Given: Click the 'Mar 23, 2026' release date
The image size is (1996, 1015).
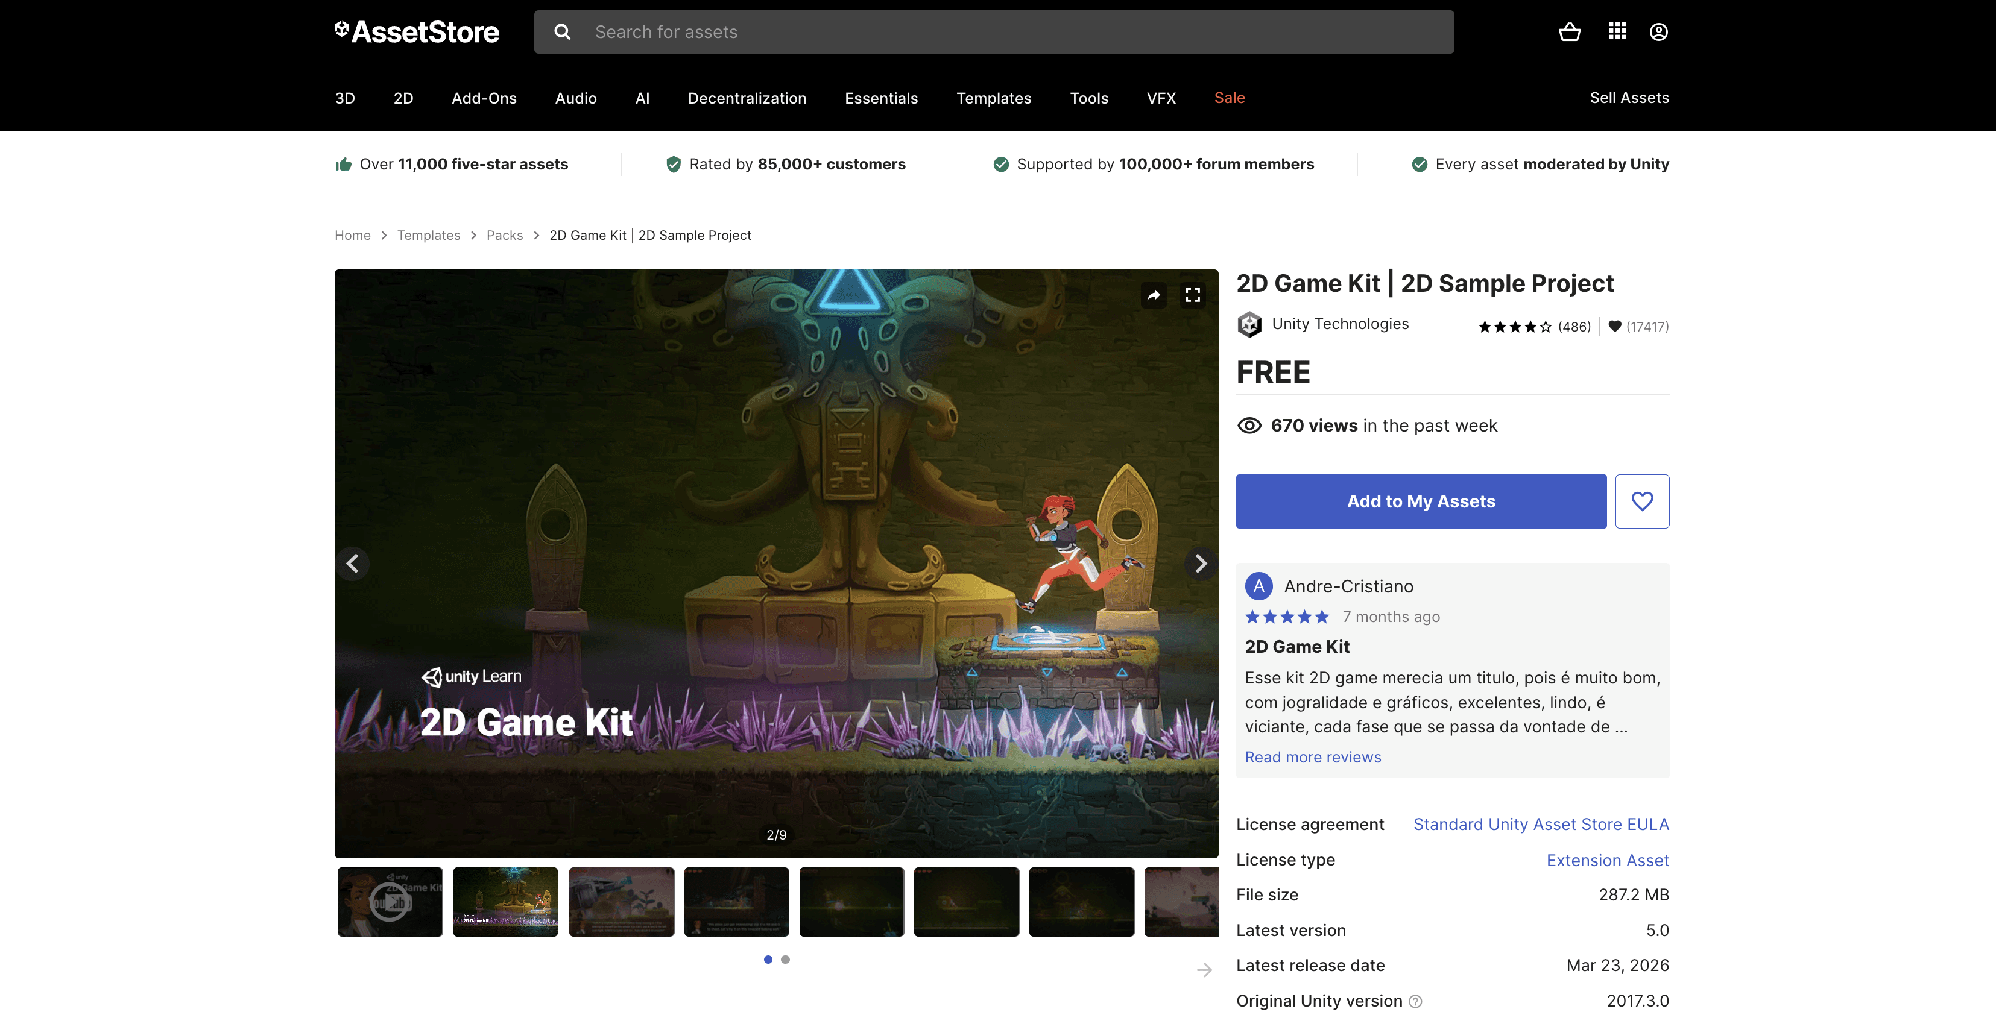Looking at the screenshot, I should pyautogui.click(x=1617, y=966).
